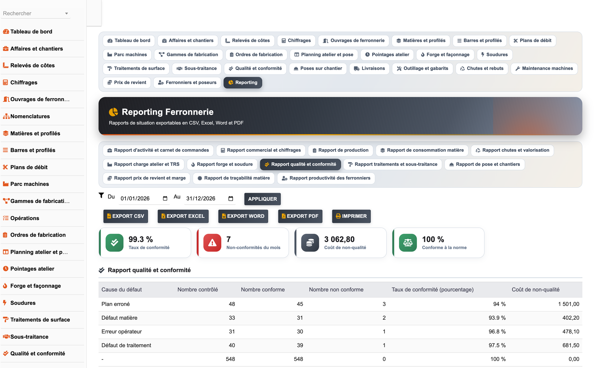Click the Conforme à la norme balance icon
The image size is (595, 368).
tap(408, 243)
